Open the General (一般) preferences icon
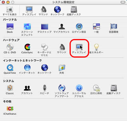The image size is (127, 121). coord(97,26)
